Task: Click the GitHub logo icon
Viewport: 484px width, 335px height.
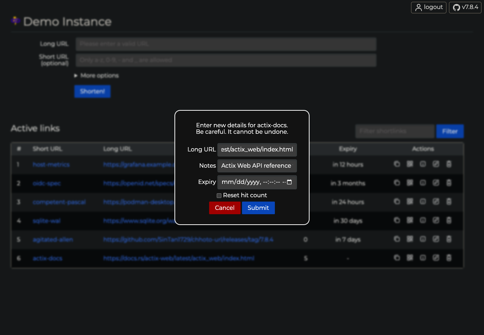Action: [x=457, y=8]
